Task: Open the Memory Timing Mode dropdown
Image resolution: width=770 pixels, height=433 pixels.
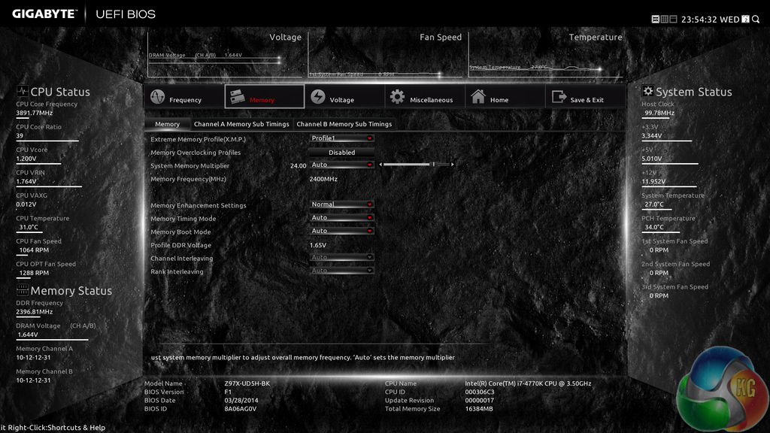Action: click(342, 217)
